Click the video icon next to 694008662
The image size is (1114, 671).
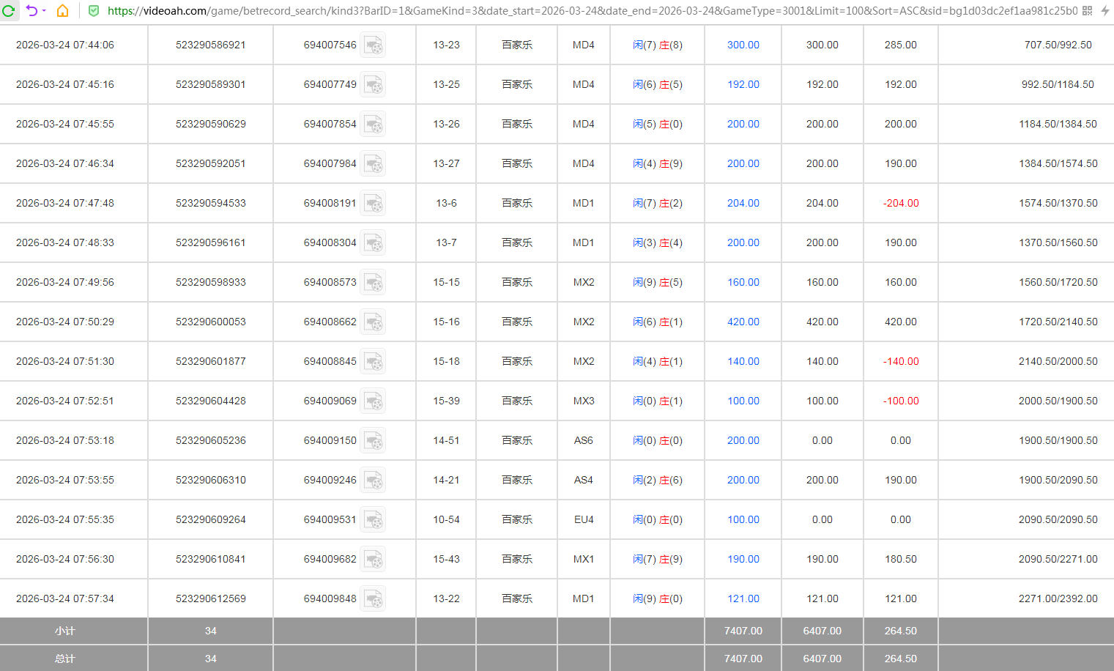click(x=373, y=322)
